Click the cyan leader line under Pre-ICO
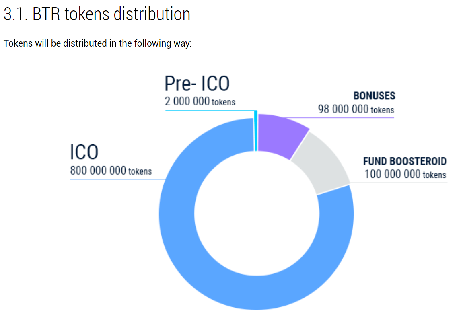Screen dimensions: 461x329 (210, 111)
